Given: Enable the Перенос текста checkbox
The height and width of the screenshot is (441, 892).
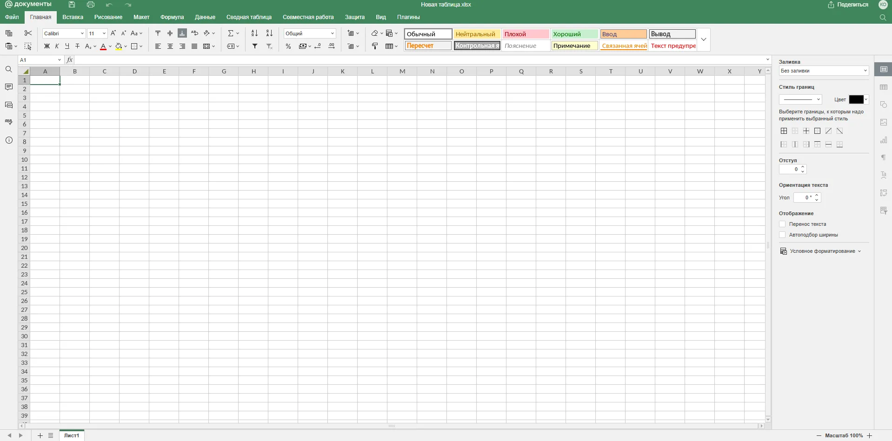Looking at the screenshot, I should click(782, 224).
